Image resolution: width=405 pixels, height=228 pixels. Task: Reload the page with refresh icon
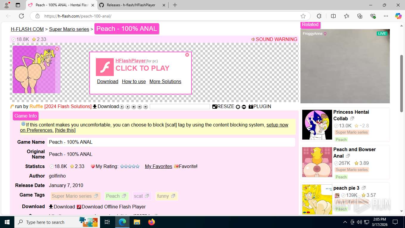coord(21,16)
